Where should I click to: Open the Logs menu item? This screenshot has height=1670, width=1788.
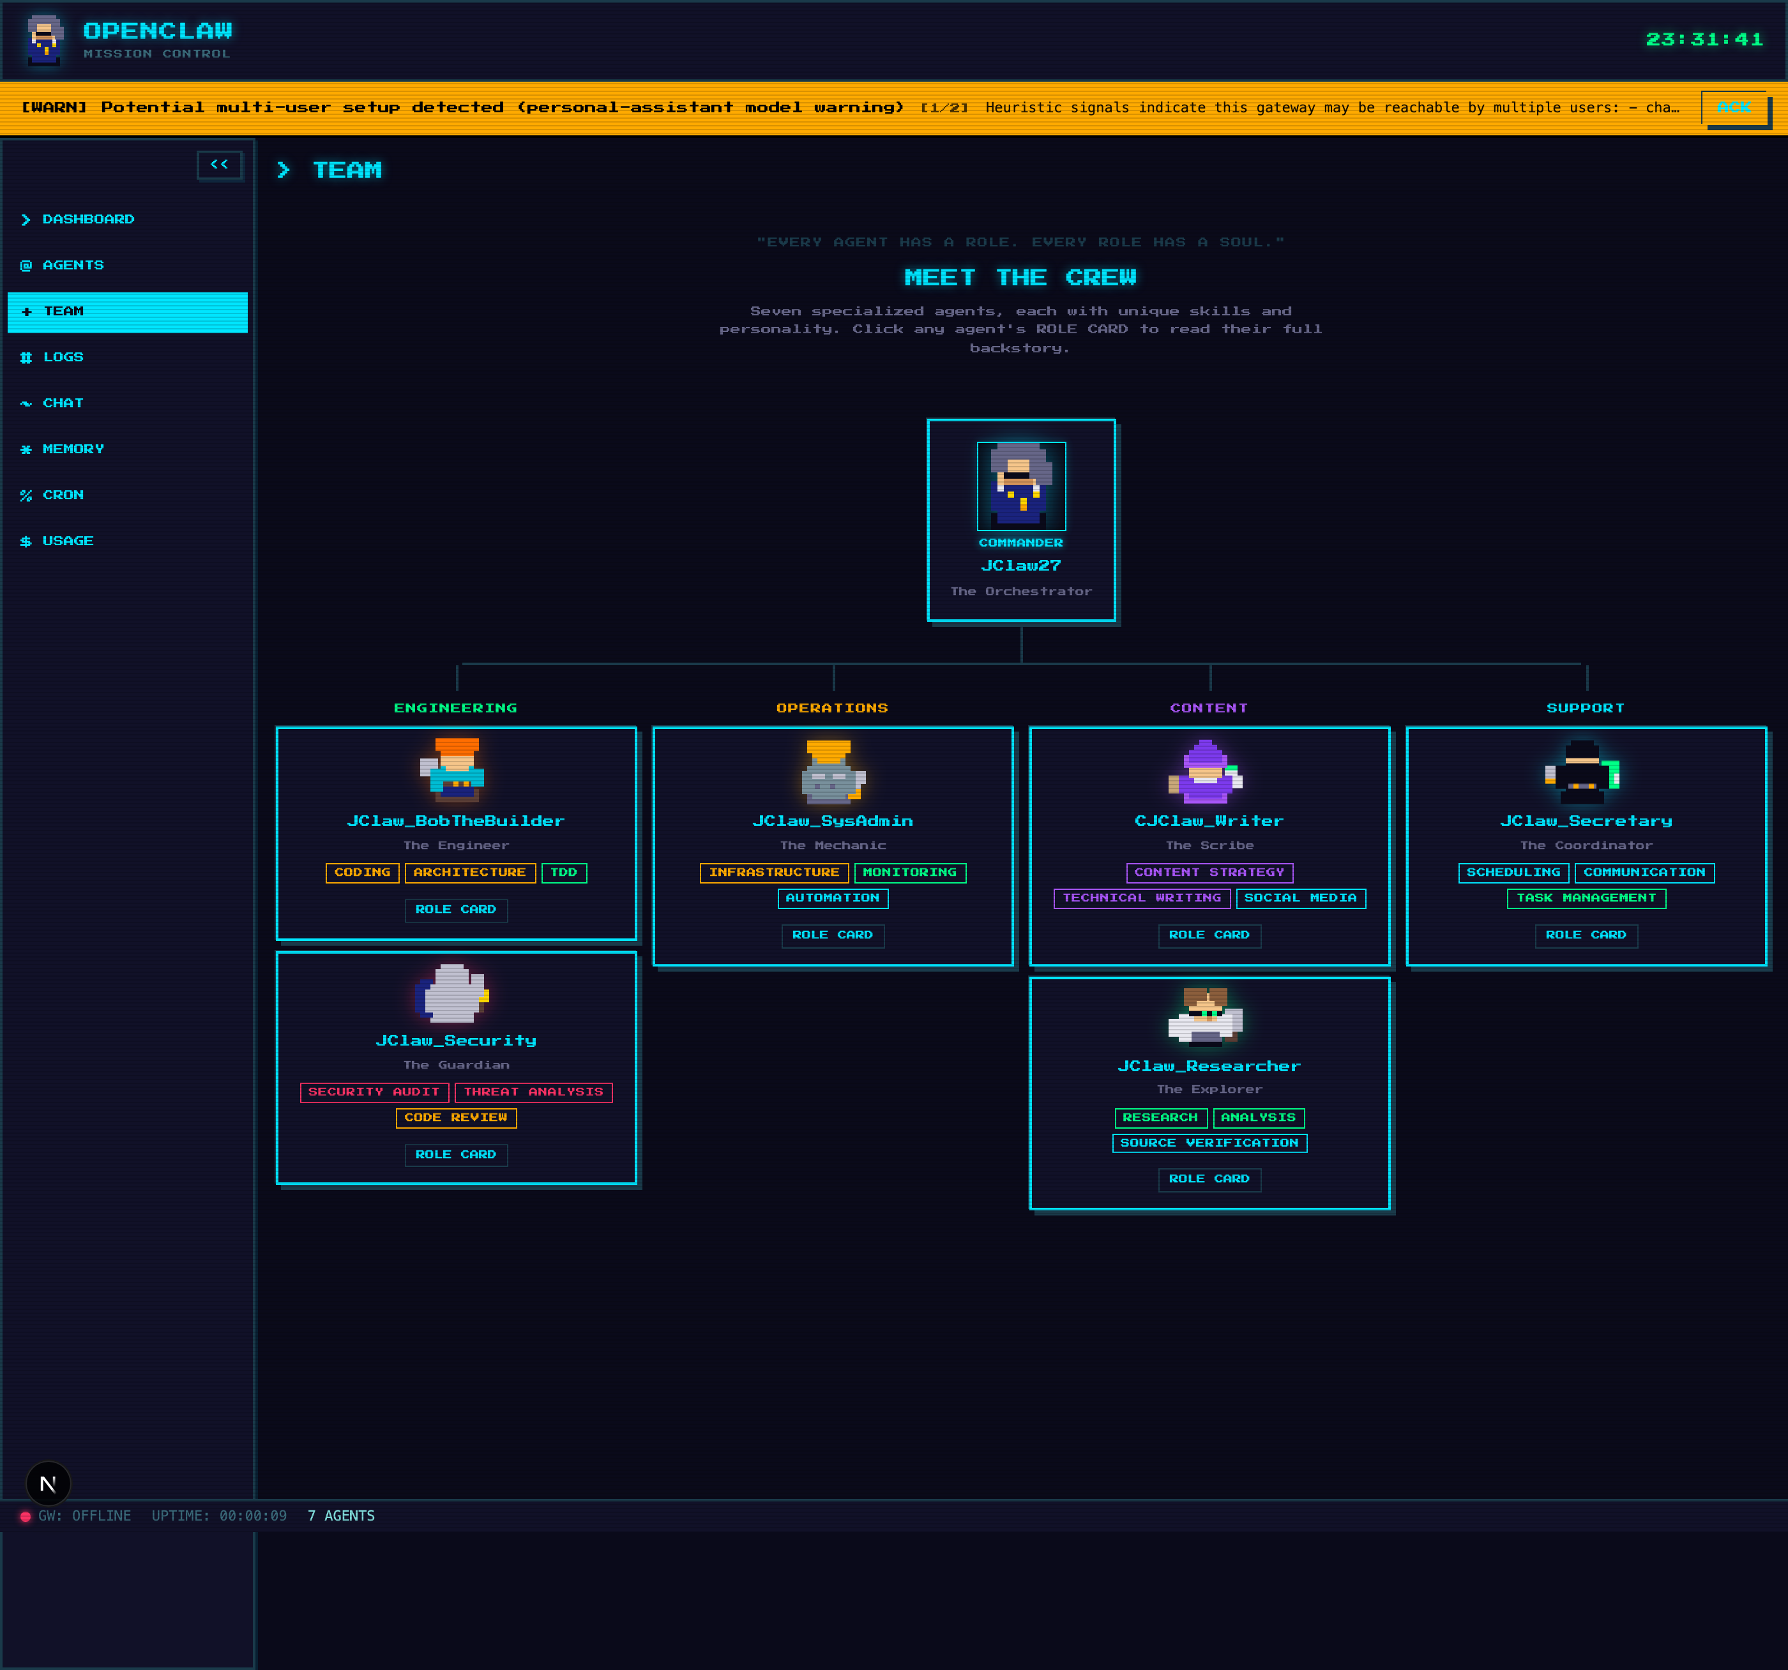pos(63,357)
